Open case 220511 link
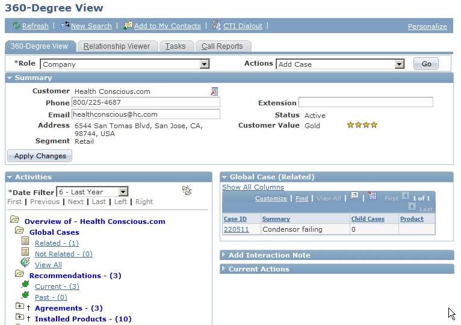Screen dimensions: 461x325 pos(236,229)
